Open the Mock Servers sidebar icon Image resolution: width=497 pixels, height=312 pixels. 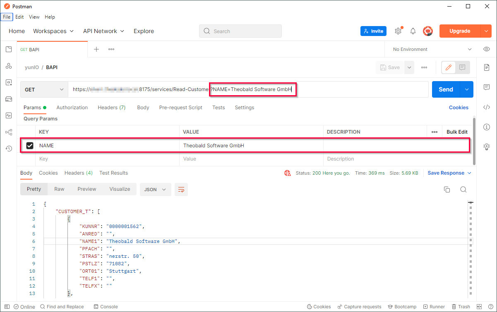coord(9,99)
